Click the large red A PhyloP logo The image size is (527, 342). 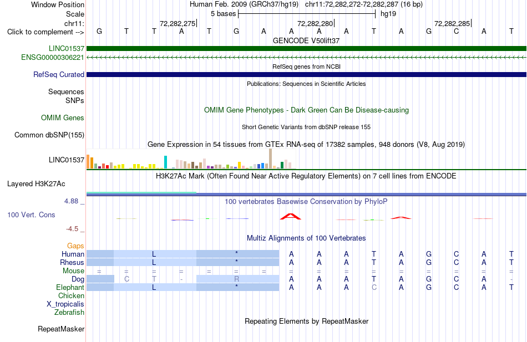(x=291, y=216)
